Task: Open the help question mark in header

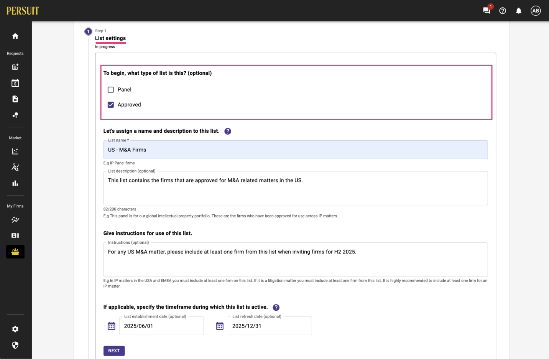Action: [x=503, y=11]
